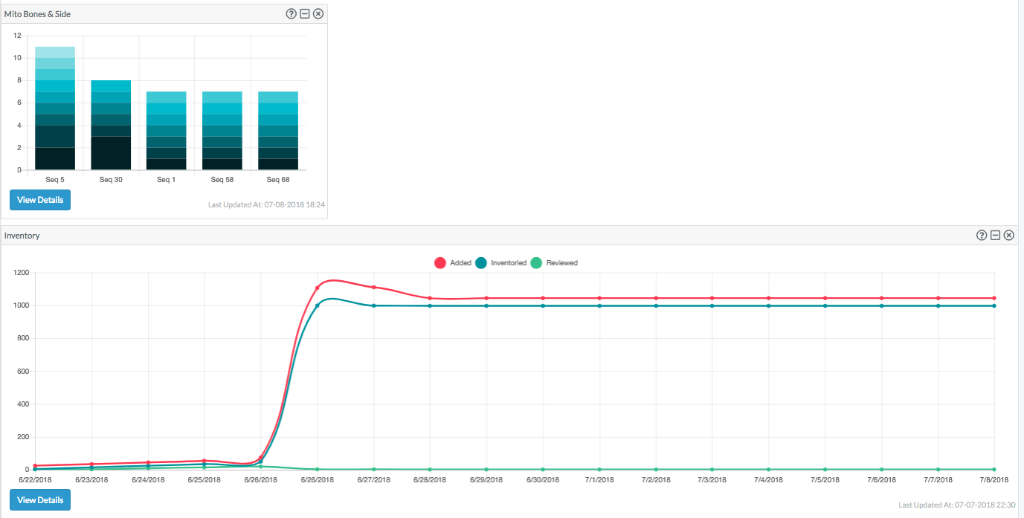Click View Details under Mito bar chart
Screen dimensions: 1024x518
[x=40, y=200]
